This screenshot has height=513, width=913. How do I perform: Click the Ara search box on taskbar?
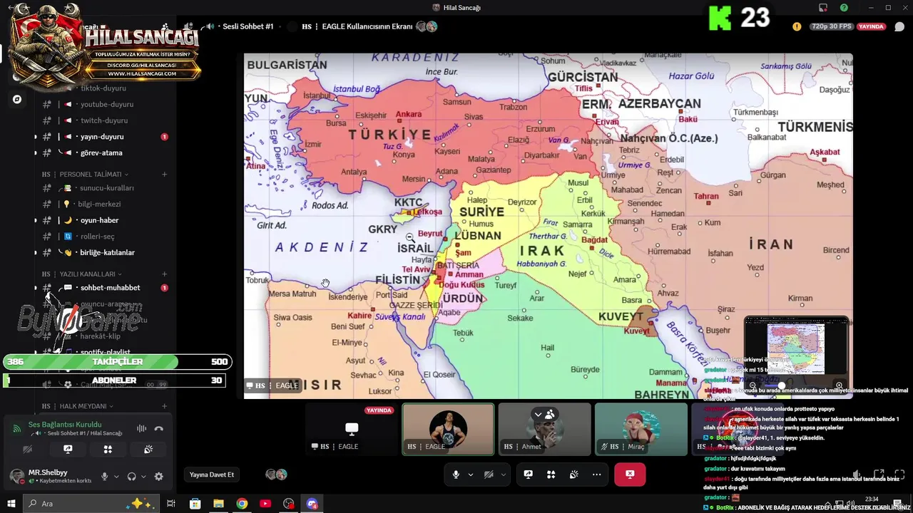[91, 504]
